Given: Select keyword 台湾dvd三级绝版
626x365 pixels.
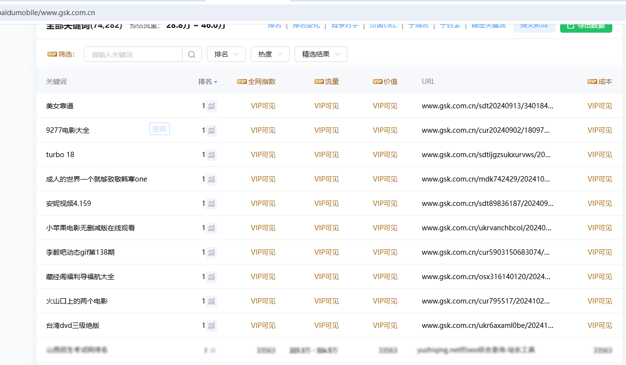Looking at the screenshot, I should [x=73, y=325].
